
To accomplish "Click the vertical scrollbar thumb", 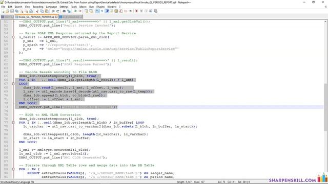I will 326,107.
